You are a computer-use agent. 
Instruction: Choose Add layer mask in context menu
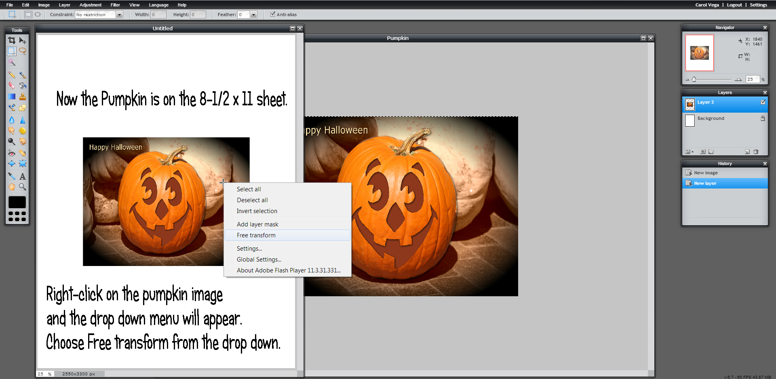pyautogui.click(x=287, y=224)
